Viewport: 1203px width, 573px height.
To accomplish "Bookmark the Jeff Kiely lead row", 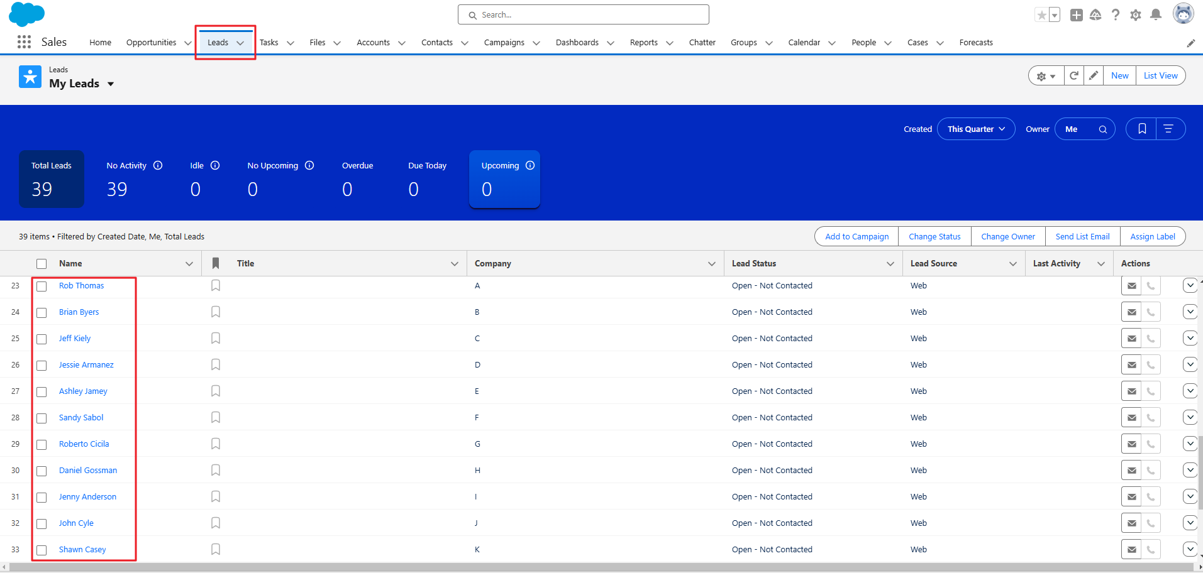I will (x=216, y=339).
